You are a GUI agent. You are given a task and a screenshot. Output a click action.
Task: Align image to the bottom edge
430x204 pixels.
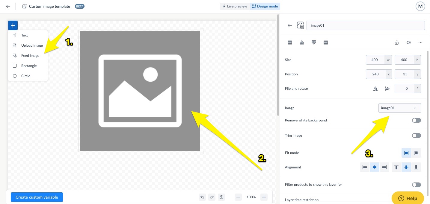pos(416,167)
